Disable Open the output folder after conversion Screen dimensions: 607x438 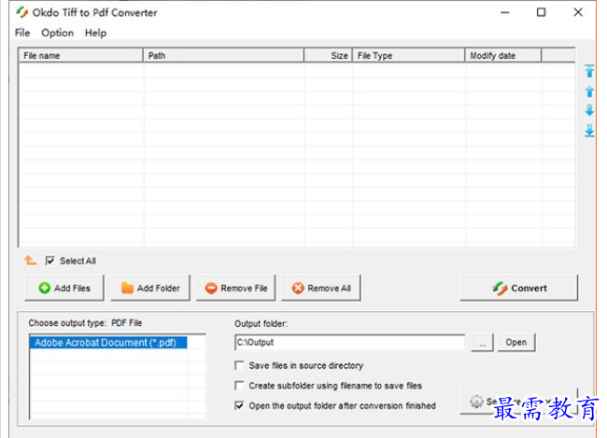[240, 405]
